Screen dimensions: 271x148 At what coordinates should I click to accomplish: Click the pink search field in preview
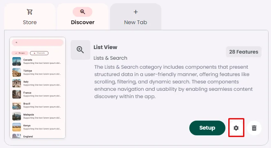click(x=38, y=43)
